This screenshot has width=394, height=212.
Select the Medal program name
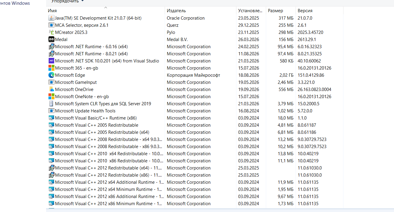[x=61, y=40]
